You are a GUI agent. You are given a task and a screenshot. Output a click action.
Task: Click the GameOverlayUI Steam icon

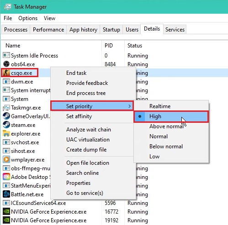tap(6, 116)
